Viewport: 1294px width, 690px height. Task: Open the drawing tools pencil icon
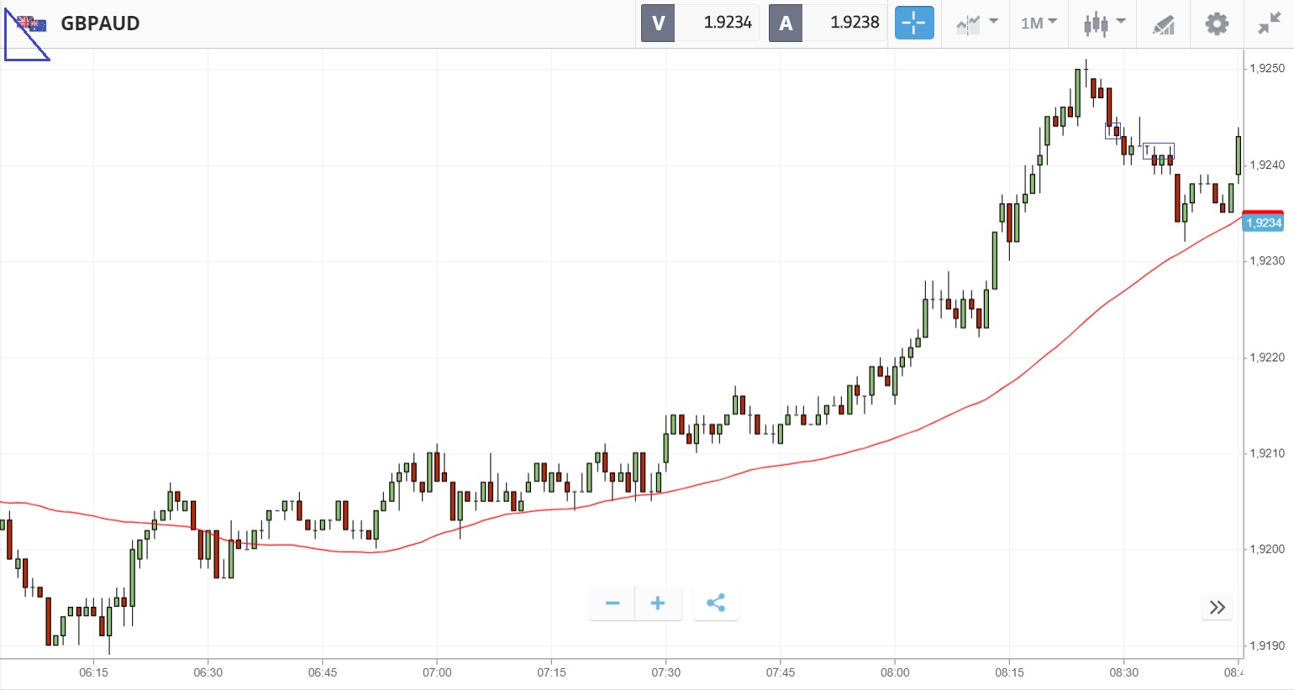[1163, 24]
